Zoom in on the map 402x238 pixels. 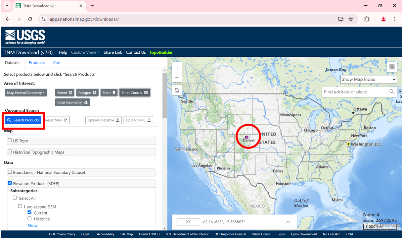177,67
